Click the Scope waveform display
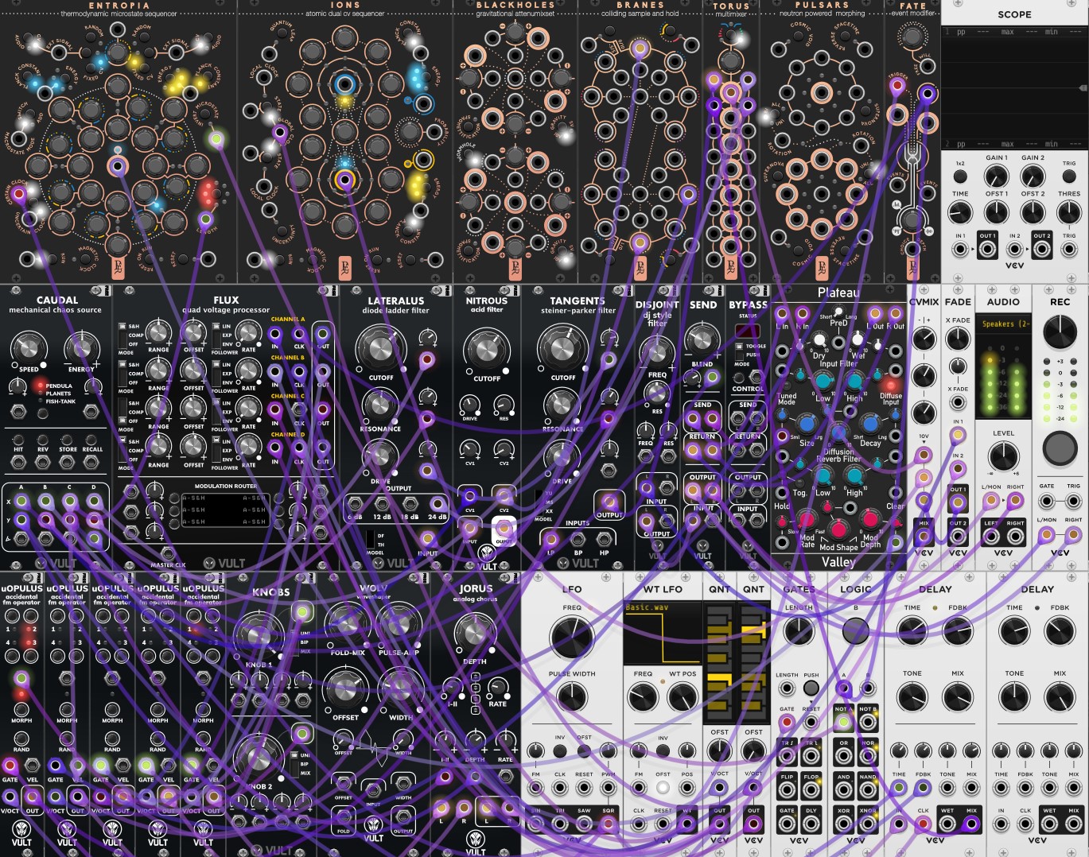The image size is (1089, 857). 1014,87
